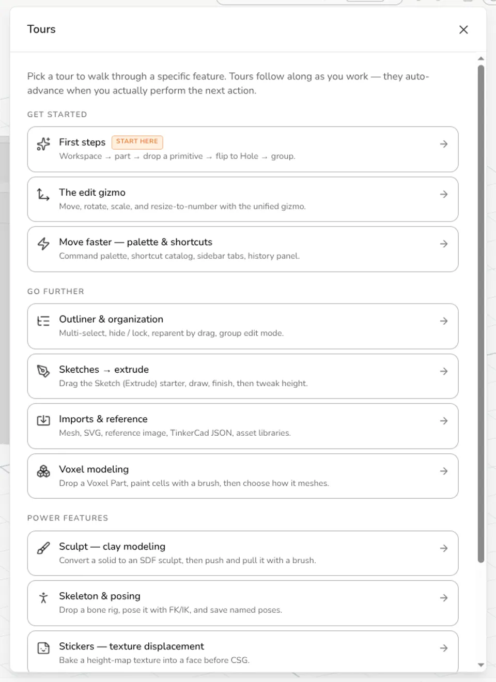Click the GET STARTED section heading
The width and height of the screenshot is (496, 682).
point(57,114)
